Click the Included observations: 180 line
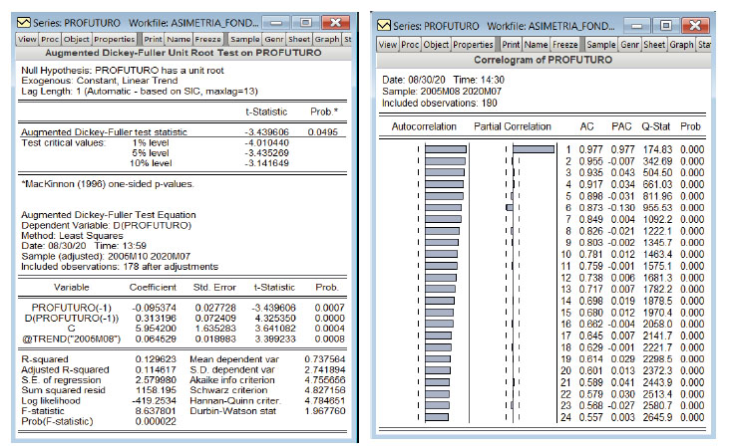Image resolution: width=734 pixels, height=448 pixels. click(x=440, y=103)
